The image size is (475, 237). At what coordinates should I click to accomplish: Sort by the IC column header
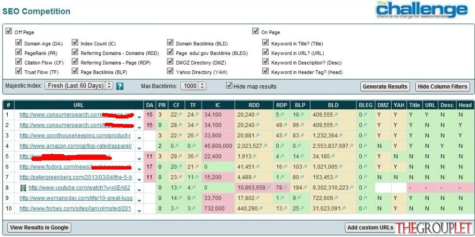click(x=218, y=105)
